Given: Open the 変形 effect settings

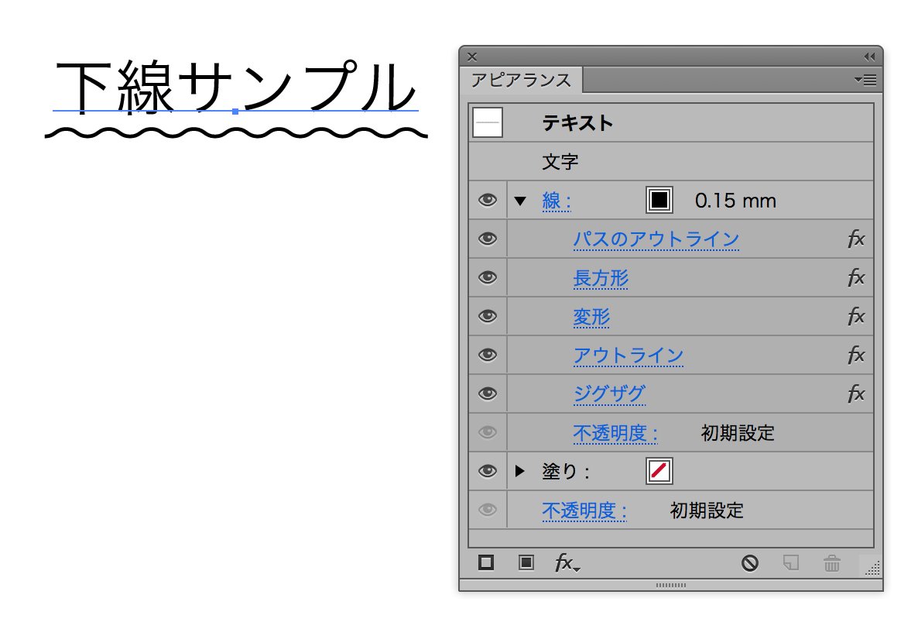Looking at the screenshot, I should 591,317.
